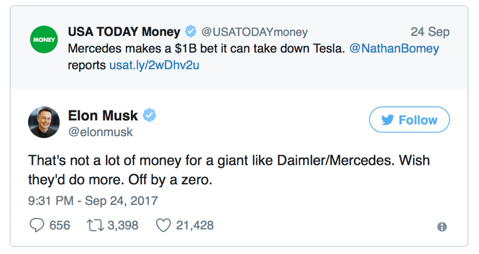Click the Twitter bird in Follow button
This screenshot has height=254, width=479.
[x=387, y=120]
